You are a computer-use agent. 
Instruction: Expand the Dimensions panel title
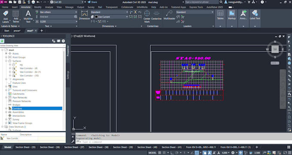pyautogui.click(x=109, y=26)
